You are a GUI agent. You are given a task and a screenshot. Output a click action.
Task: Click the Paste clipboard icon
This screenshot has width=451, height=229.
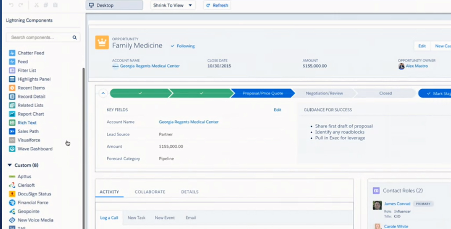(55, 5)
